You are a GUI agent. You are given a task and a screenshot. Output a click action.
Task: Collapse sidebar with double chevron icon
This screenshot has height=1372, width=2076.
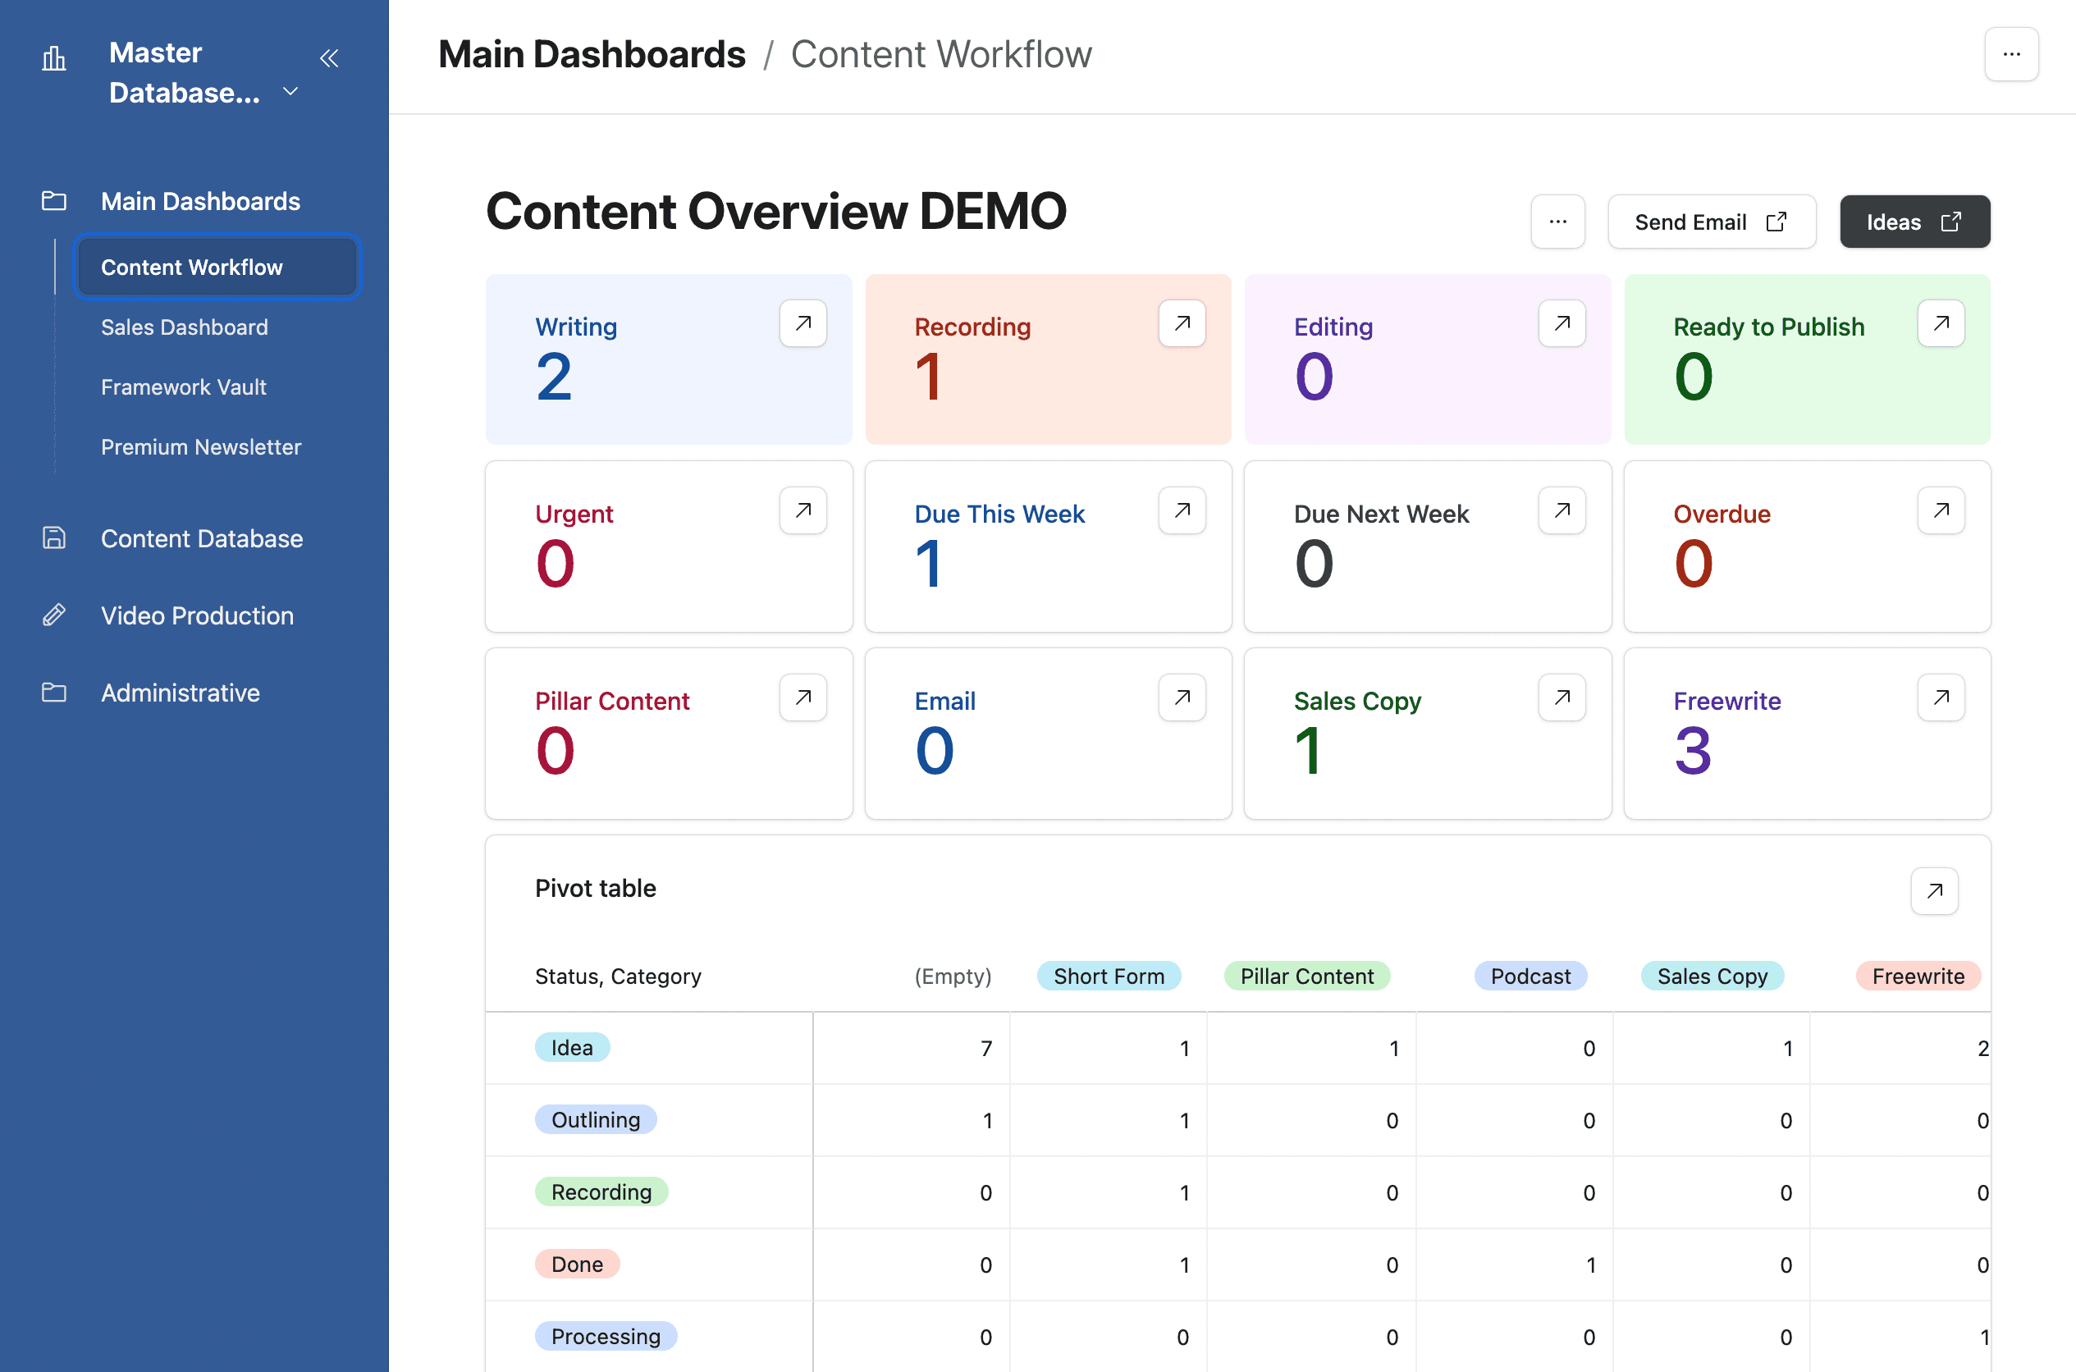pyautogui.click(x=329, y=58)
